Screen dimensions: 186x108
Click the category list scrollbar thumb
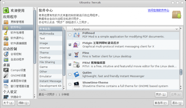pyautogui.click(x=64, y=53)
